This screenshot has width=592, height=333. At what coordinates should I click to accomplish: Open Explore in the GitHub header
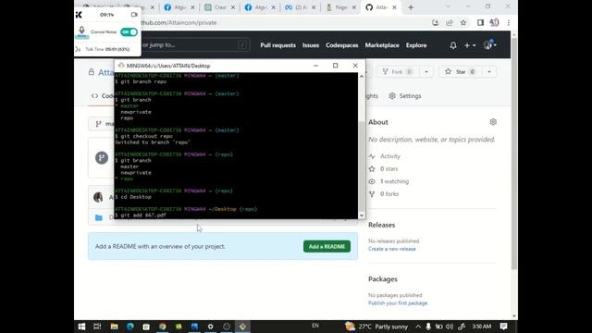[x=416, y=45]
